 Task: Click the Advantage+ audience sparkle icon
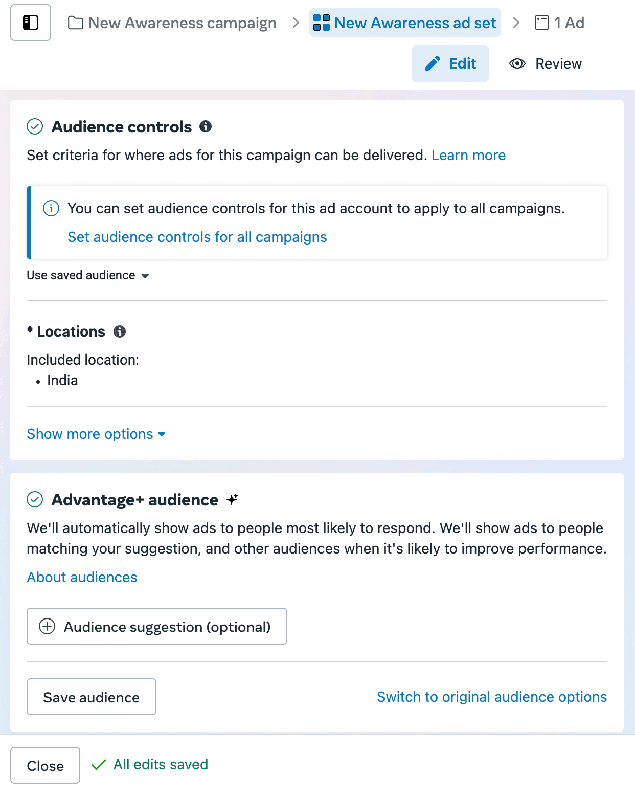pyautogui.click(x=233, y=499)
